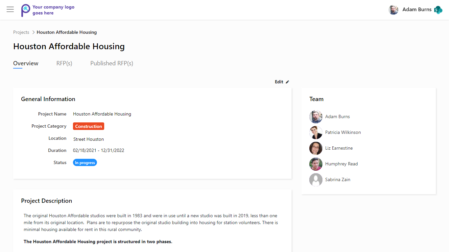Click the pencil icon beside Edit

click(x=287, y=82)
